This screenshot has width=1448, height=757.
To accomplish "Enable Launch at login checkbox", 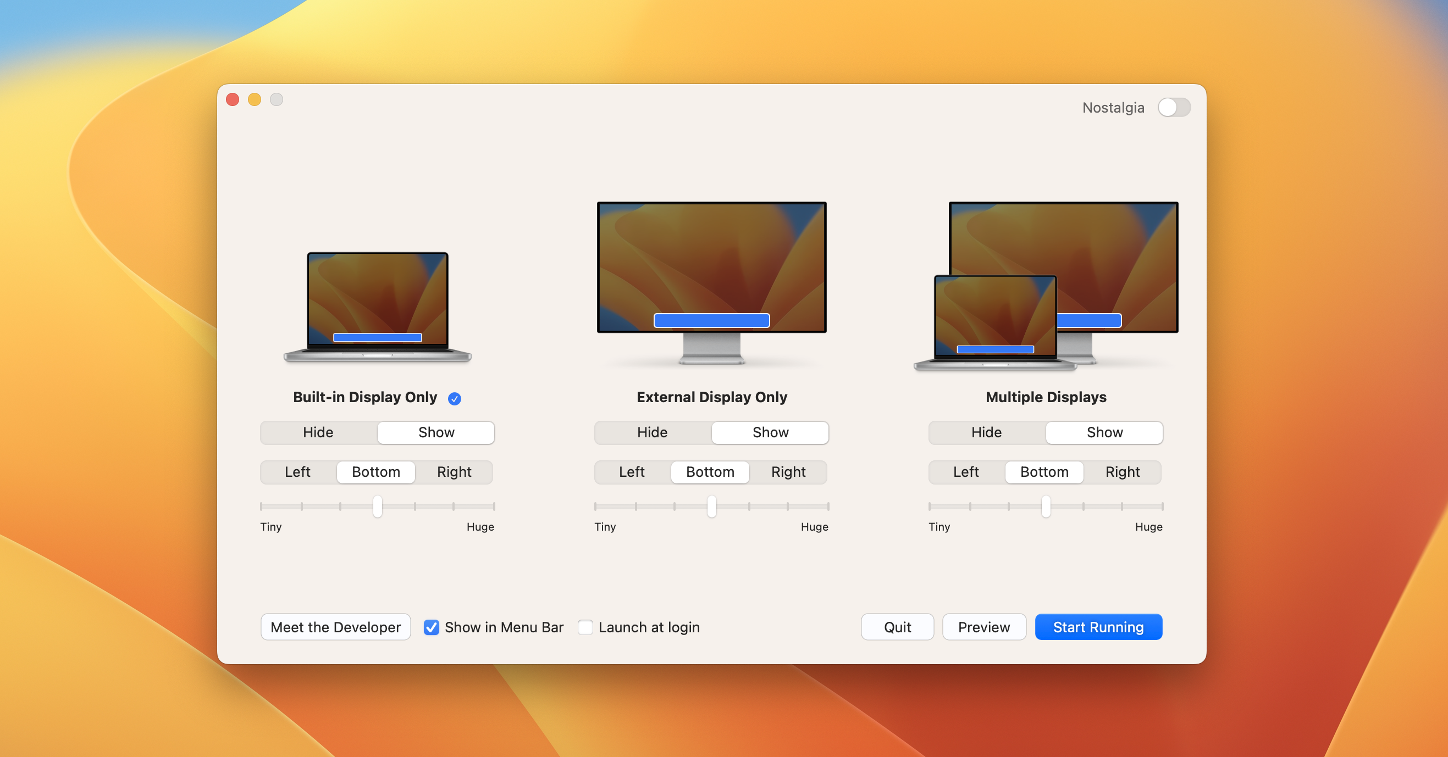I will pyautogui.click(x=585, y=627).
